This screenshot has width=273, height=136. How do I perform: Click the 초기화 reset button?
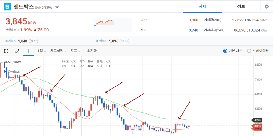92,51
